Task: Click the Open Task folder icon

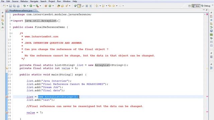Action: coord(63,6)
